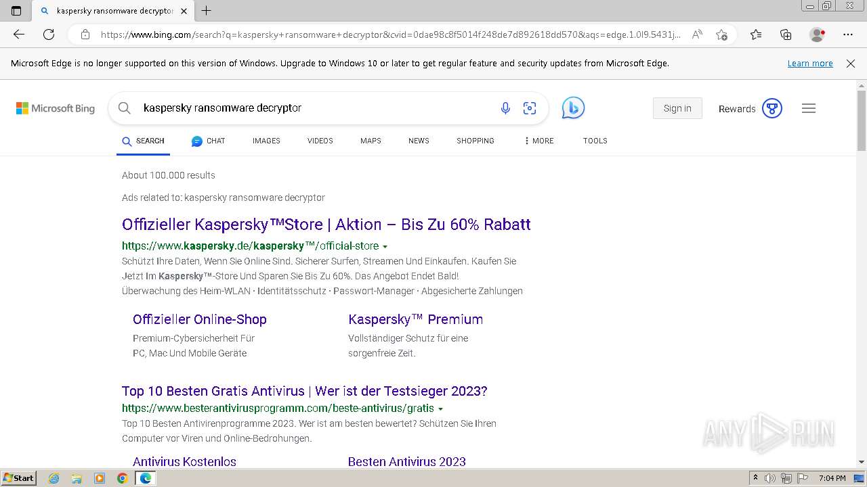The image size is (867, 487).
Task: Click the About 100.000 results text
Action: (169, 175)
